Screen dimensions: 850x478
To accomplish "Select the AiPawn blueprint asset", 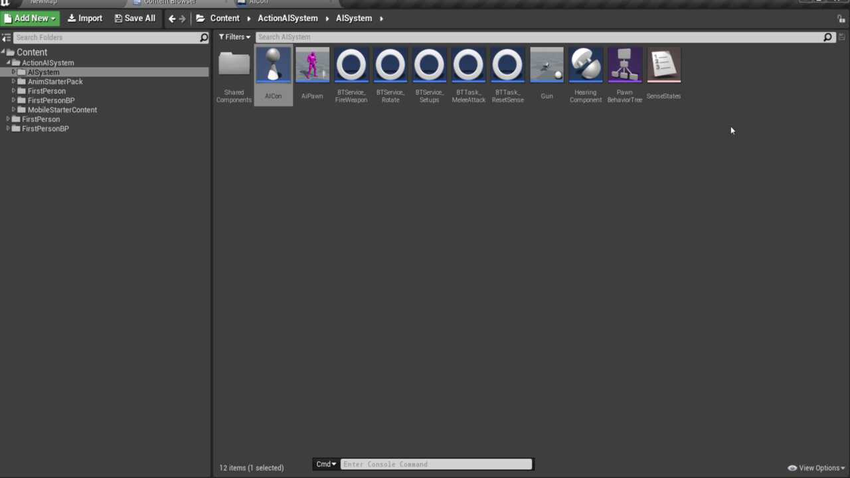I will [312, 75].
